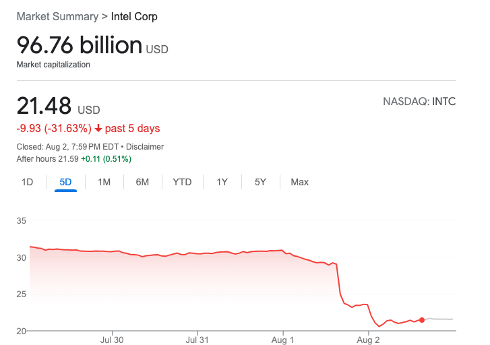Open the Disclaimer link
This screenshot has width=490, height=345.
click(x=144, y=146)
